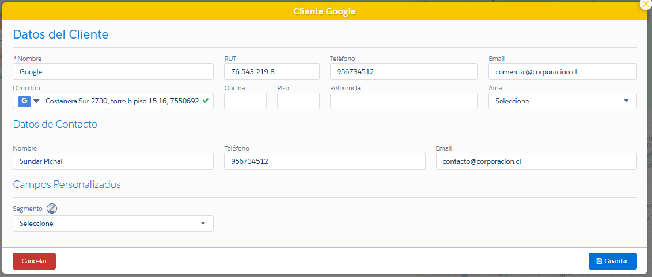Click the contact Teléfono field

[325, 161]
